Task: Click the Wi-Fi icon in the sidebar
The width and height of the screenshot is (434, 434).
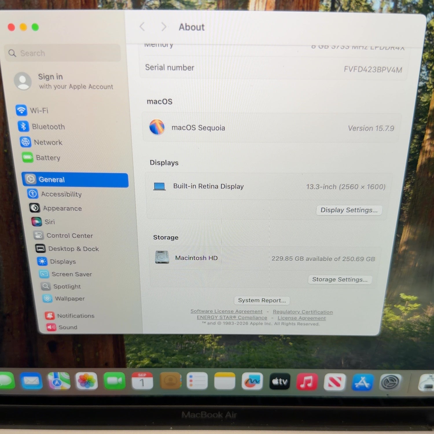Action: [21, 110]
